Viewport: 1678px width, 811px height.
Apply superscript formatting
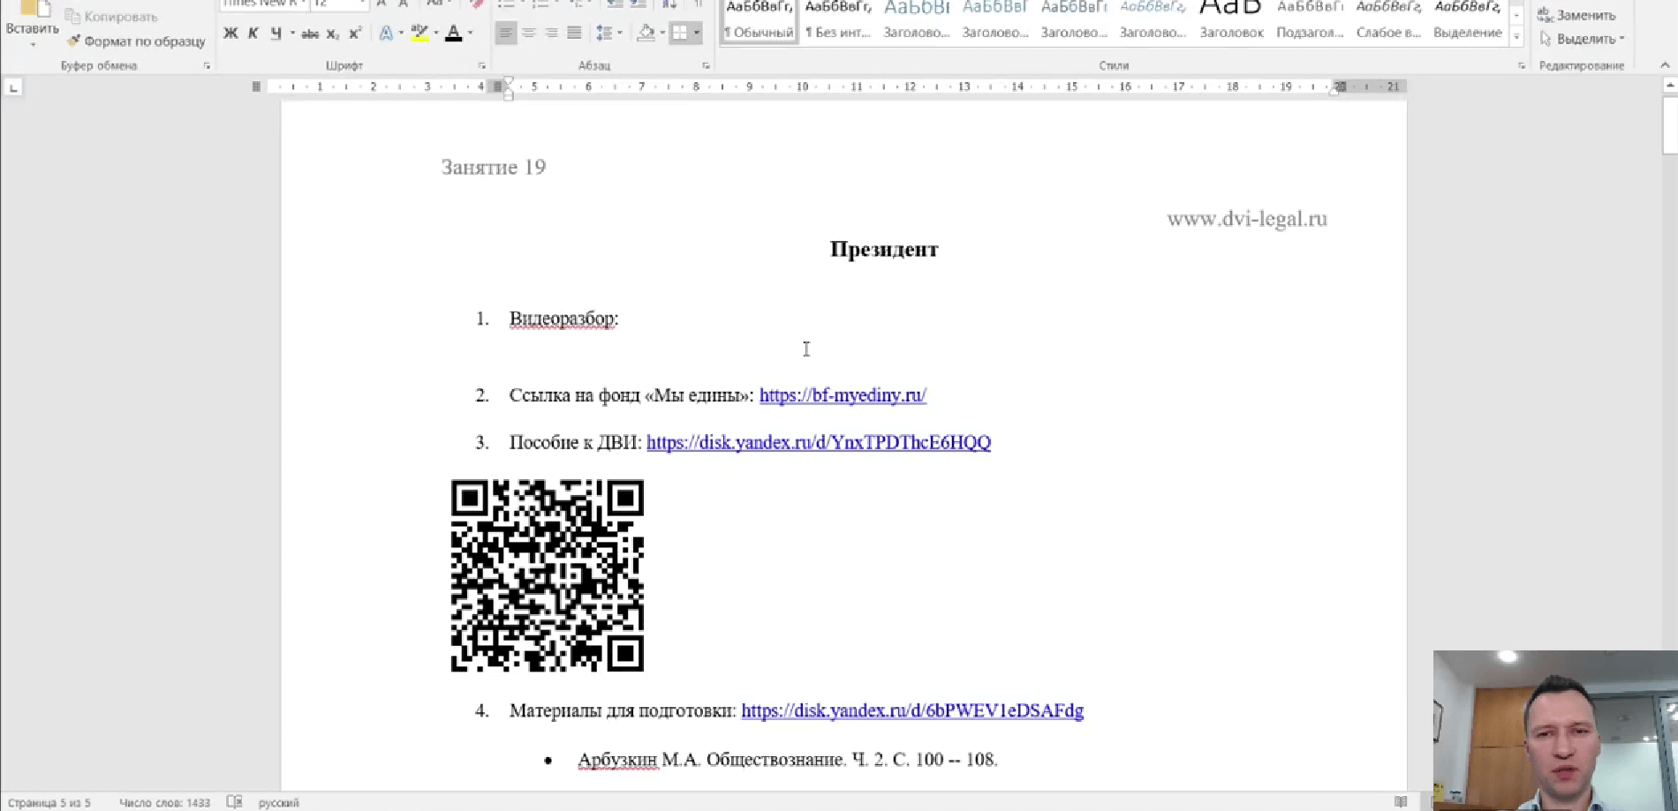point(355,34)
